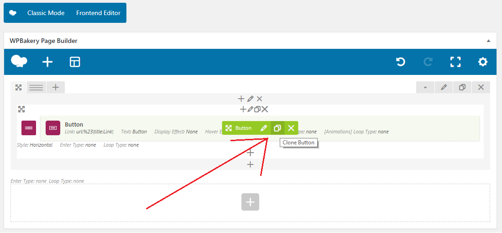
Task: Open the row layout selector
Action: tap(36, 87)
